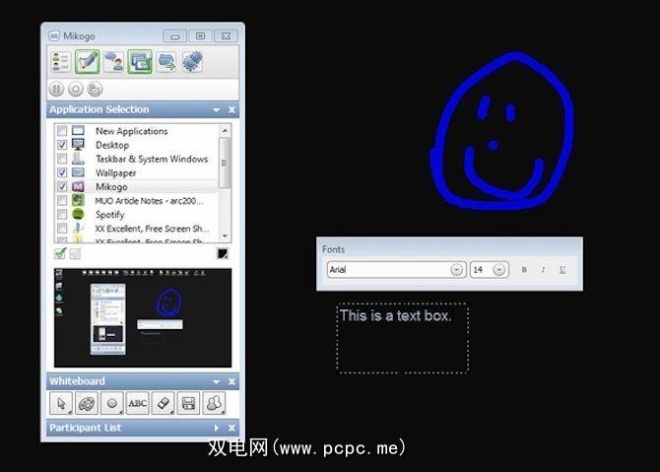Collapse the Application Selection panel arrow
This screenshot has width=660, height=472.
[x=217, y=110]
